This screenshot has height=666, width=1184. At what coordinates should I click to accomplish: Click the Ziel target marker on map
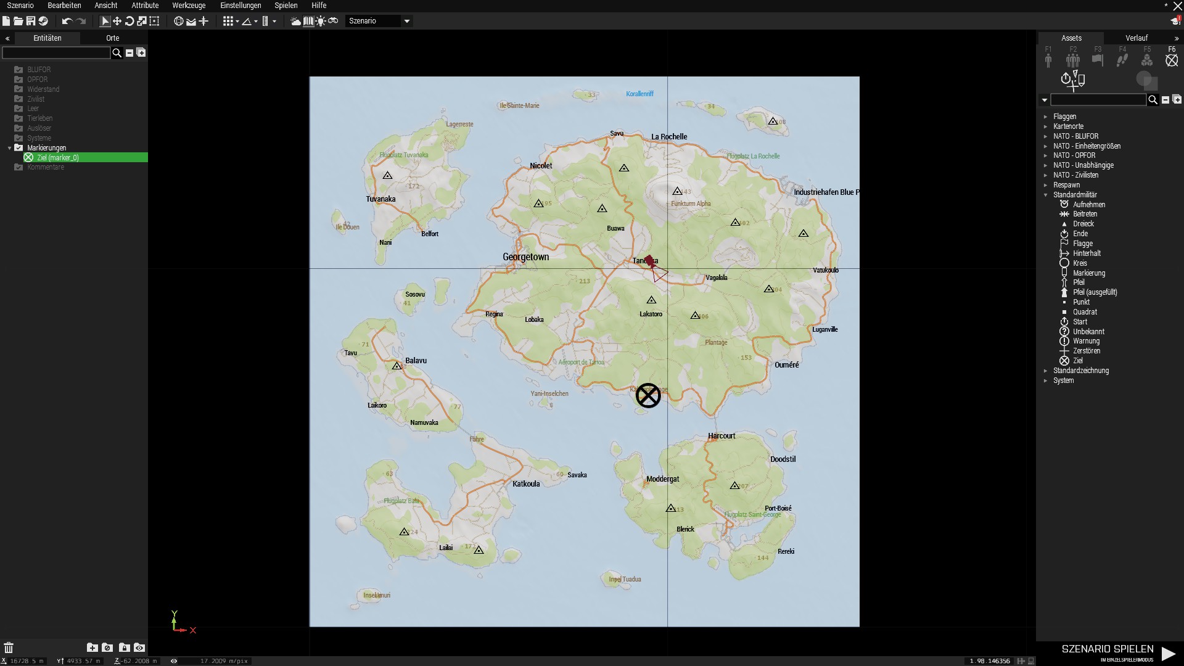point(648,395)
